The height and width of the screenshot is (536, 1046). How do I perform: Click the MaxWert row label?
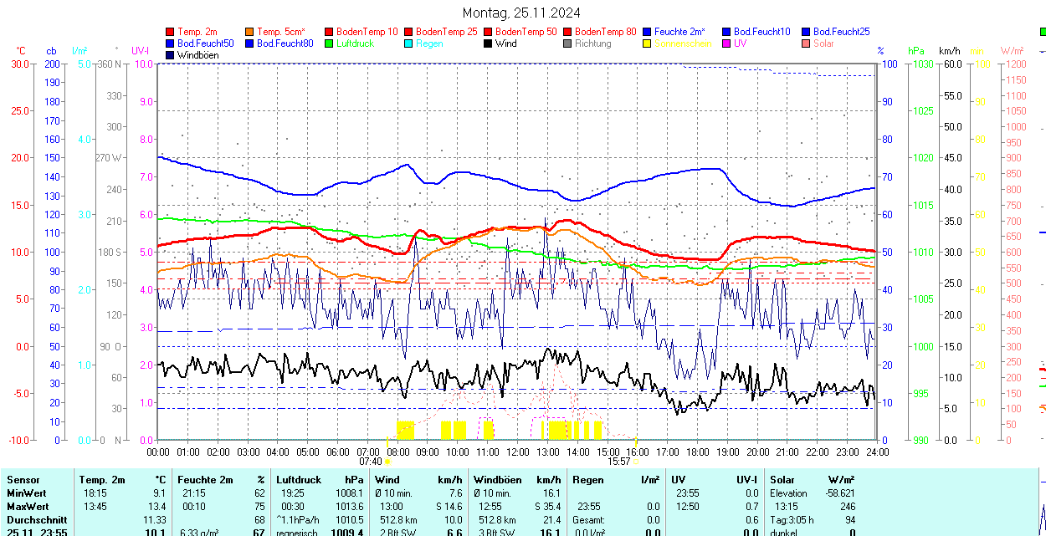28,507
